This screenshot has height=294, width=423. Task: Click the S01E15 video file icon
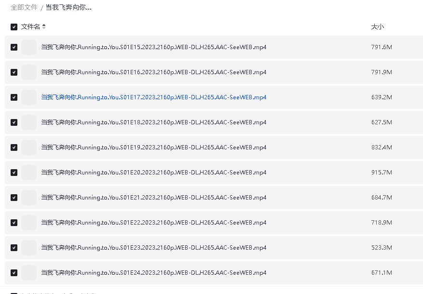coord(29,47)
